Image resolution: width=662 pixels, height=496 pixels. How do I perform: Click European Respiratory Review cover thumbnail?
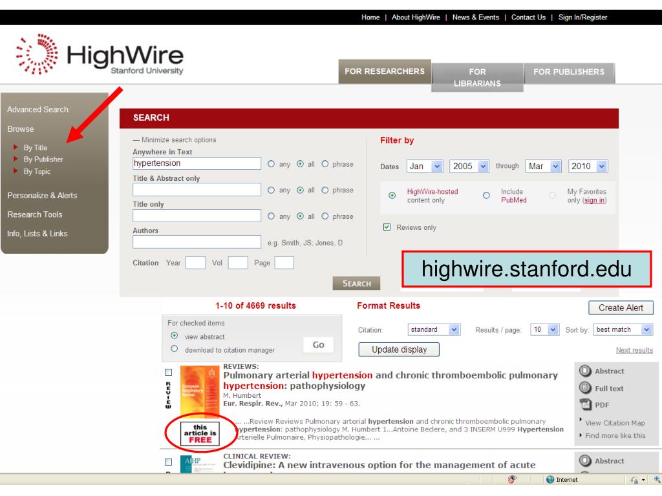click(x=200, y=391)
